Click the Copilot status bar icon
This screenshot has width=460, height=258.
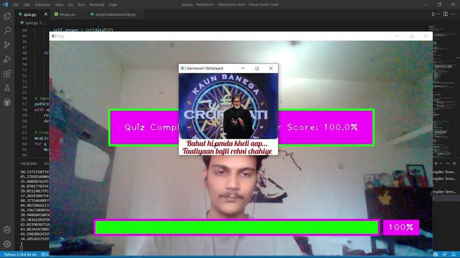click(x=435, y=255)
